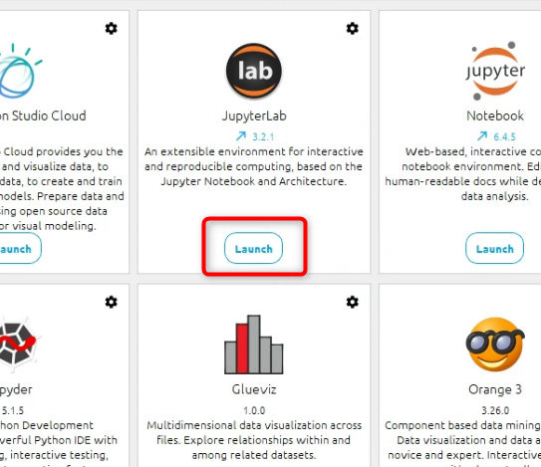
Task: Click JupyterLab version number 3.2.1
Action: (x=263, y=137)
